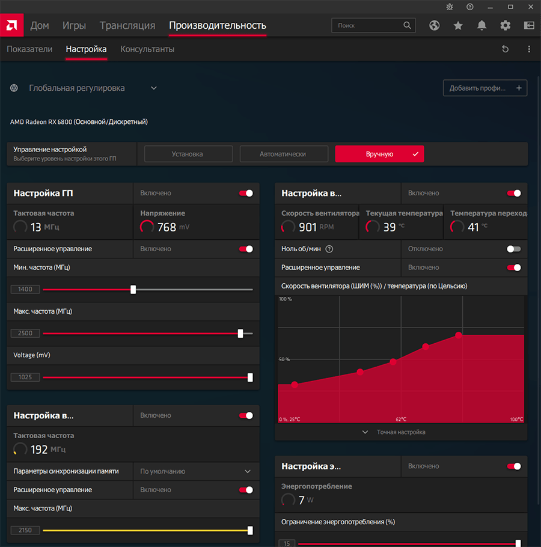Click the AMD logo icon
Screen dimensions: 541x547
[x=12, y=26]
